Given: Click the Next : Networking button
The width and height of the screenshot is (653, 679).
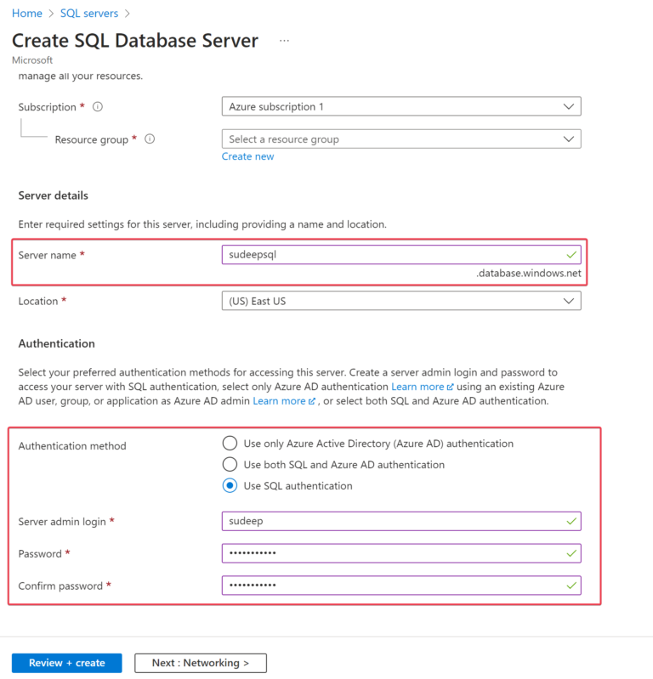Looking at the screenshot, I should coord(201,663).
